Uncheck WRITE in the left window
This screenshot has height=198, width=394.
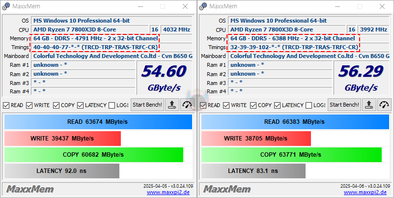tap(29, 105)
